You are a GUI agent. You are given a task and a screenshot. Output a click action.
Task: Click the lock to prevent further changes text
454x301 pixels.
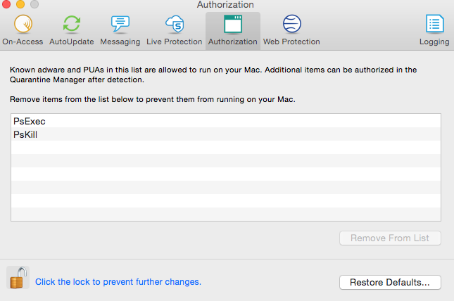coord(118,282)
